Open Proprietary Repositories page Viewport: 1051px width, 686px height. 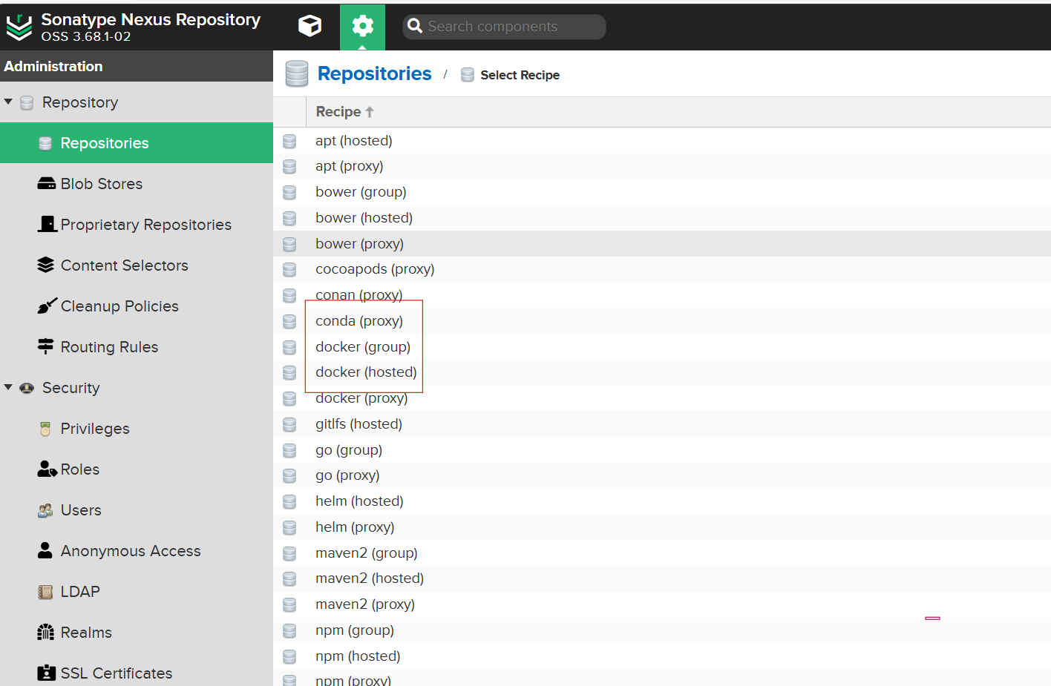coord(137,225)
